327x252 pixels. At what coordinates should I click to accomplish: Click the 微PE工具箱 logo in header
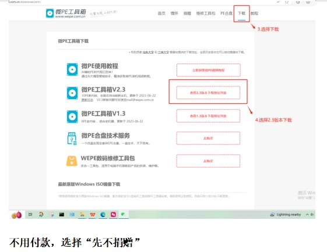[66, 13]
